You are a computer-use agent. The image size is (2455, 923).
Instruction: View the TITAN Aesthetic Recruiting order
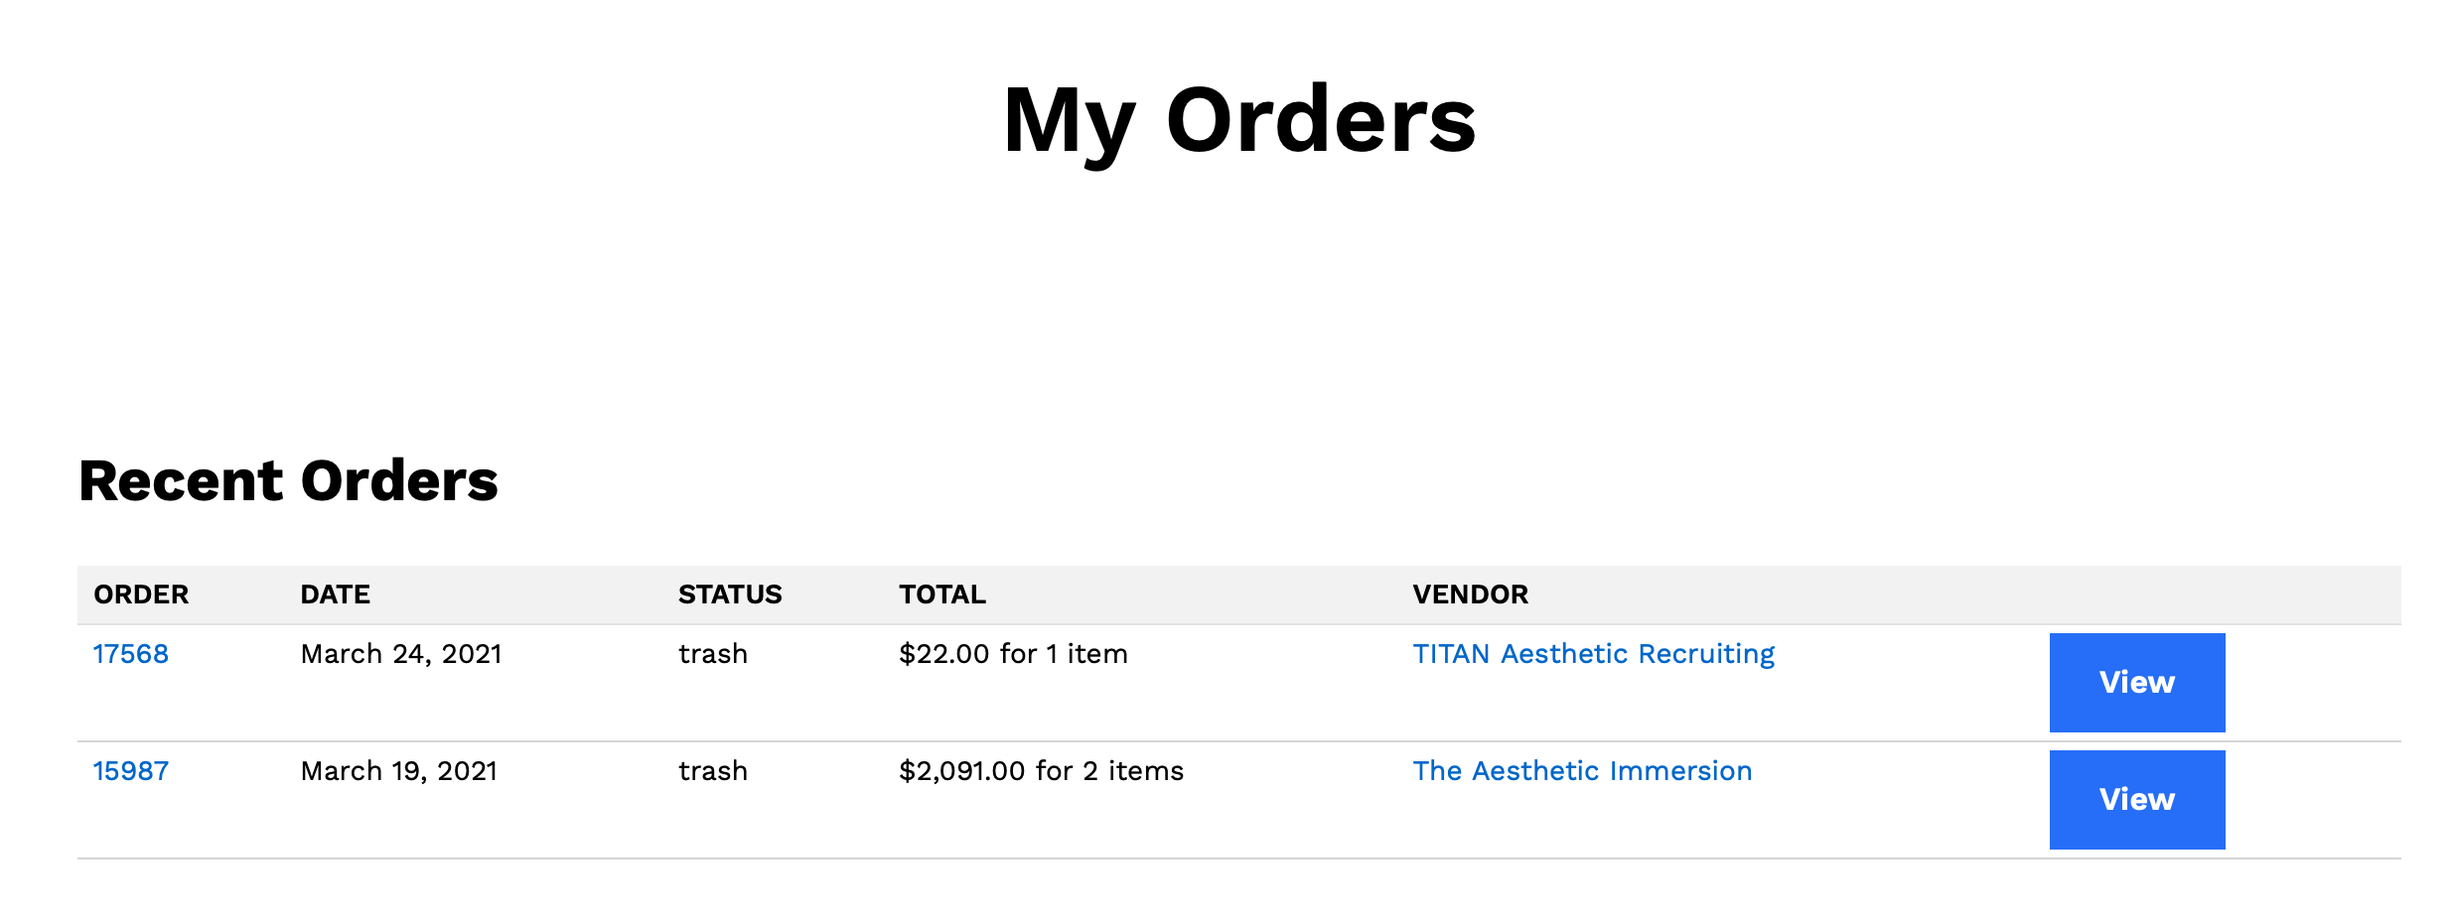[x=2136, y=683]
